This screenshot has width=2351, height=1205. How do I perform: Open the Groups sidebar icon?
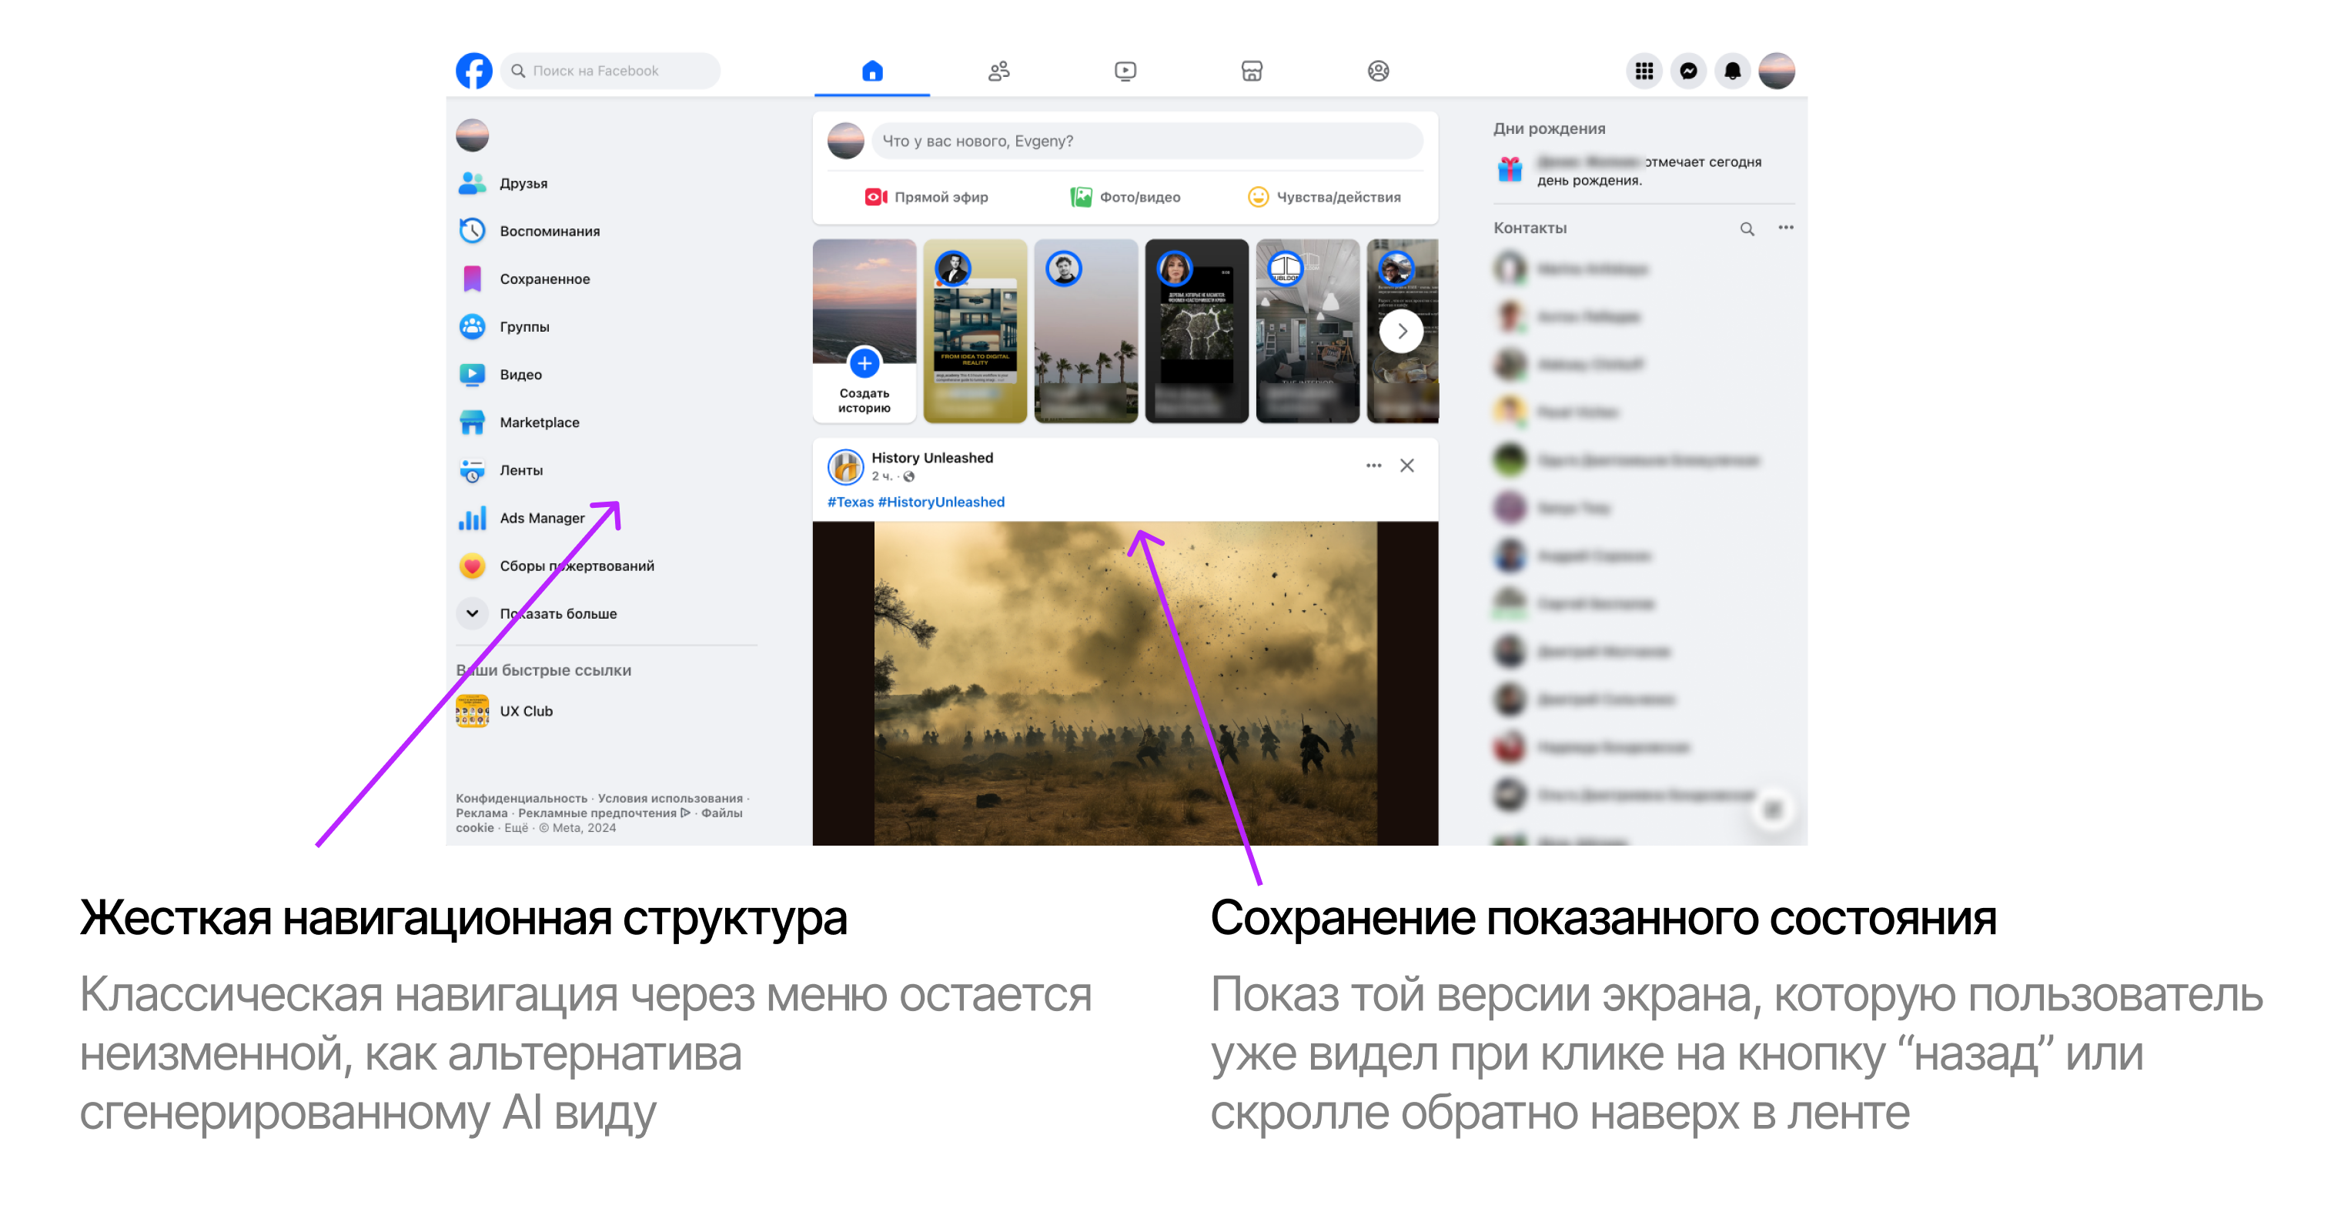click(x=475, y=324)
